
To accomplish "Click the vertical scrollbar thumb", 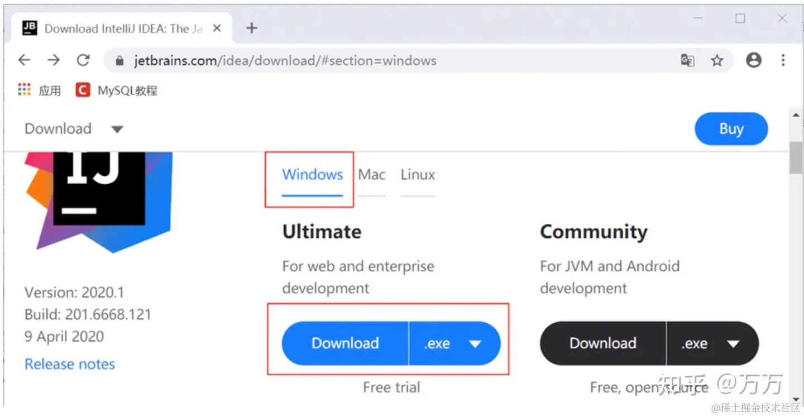I will tap(796, 158).
